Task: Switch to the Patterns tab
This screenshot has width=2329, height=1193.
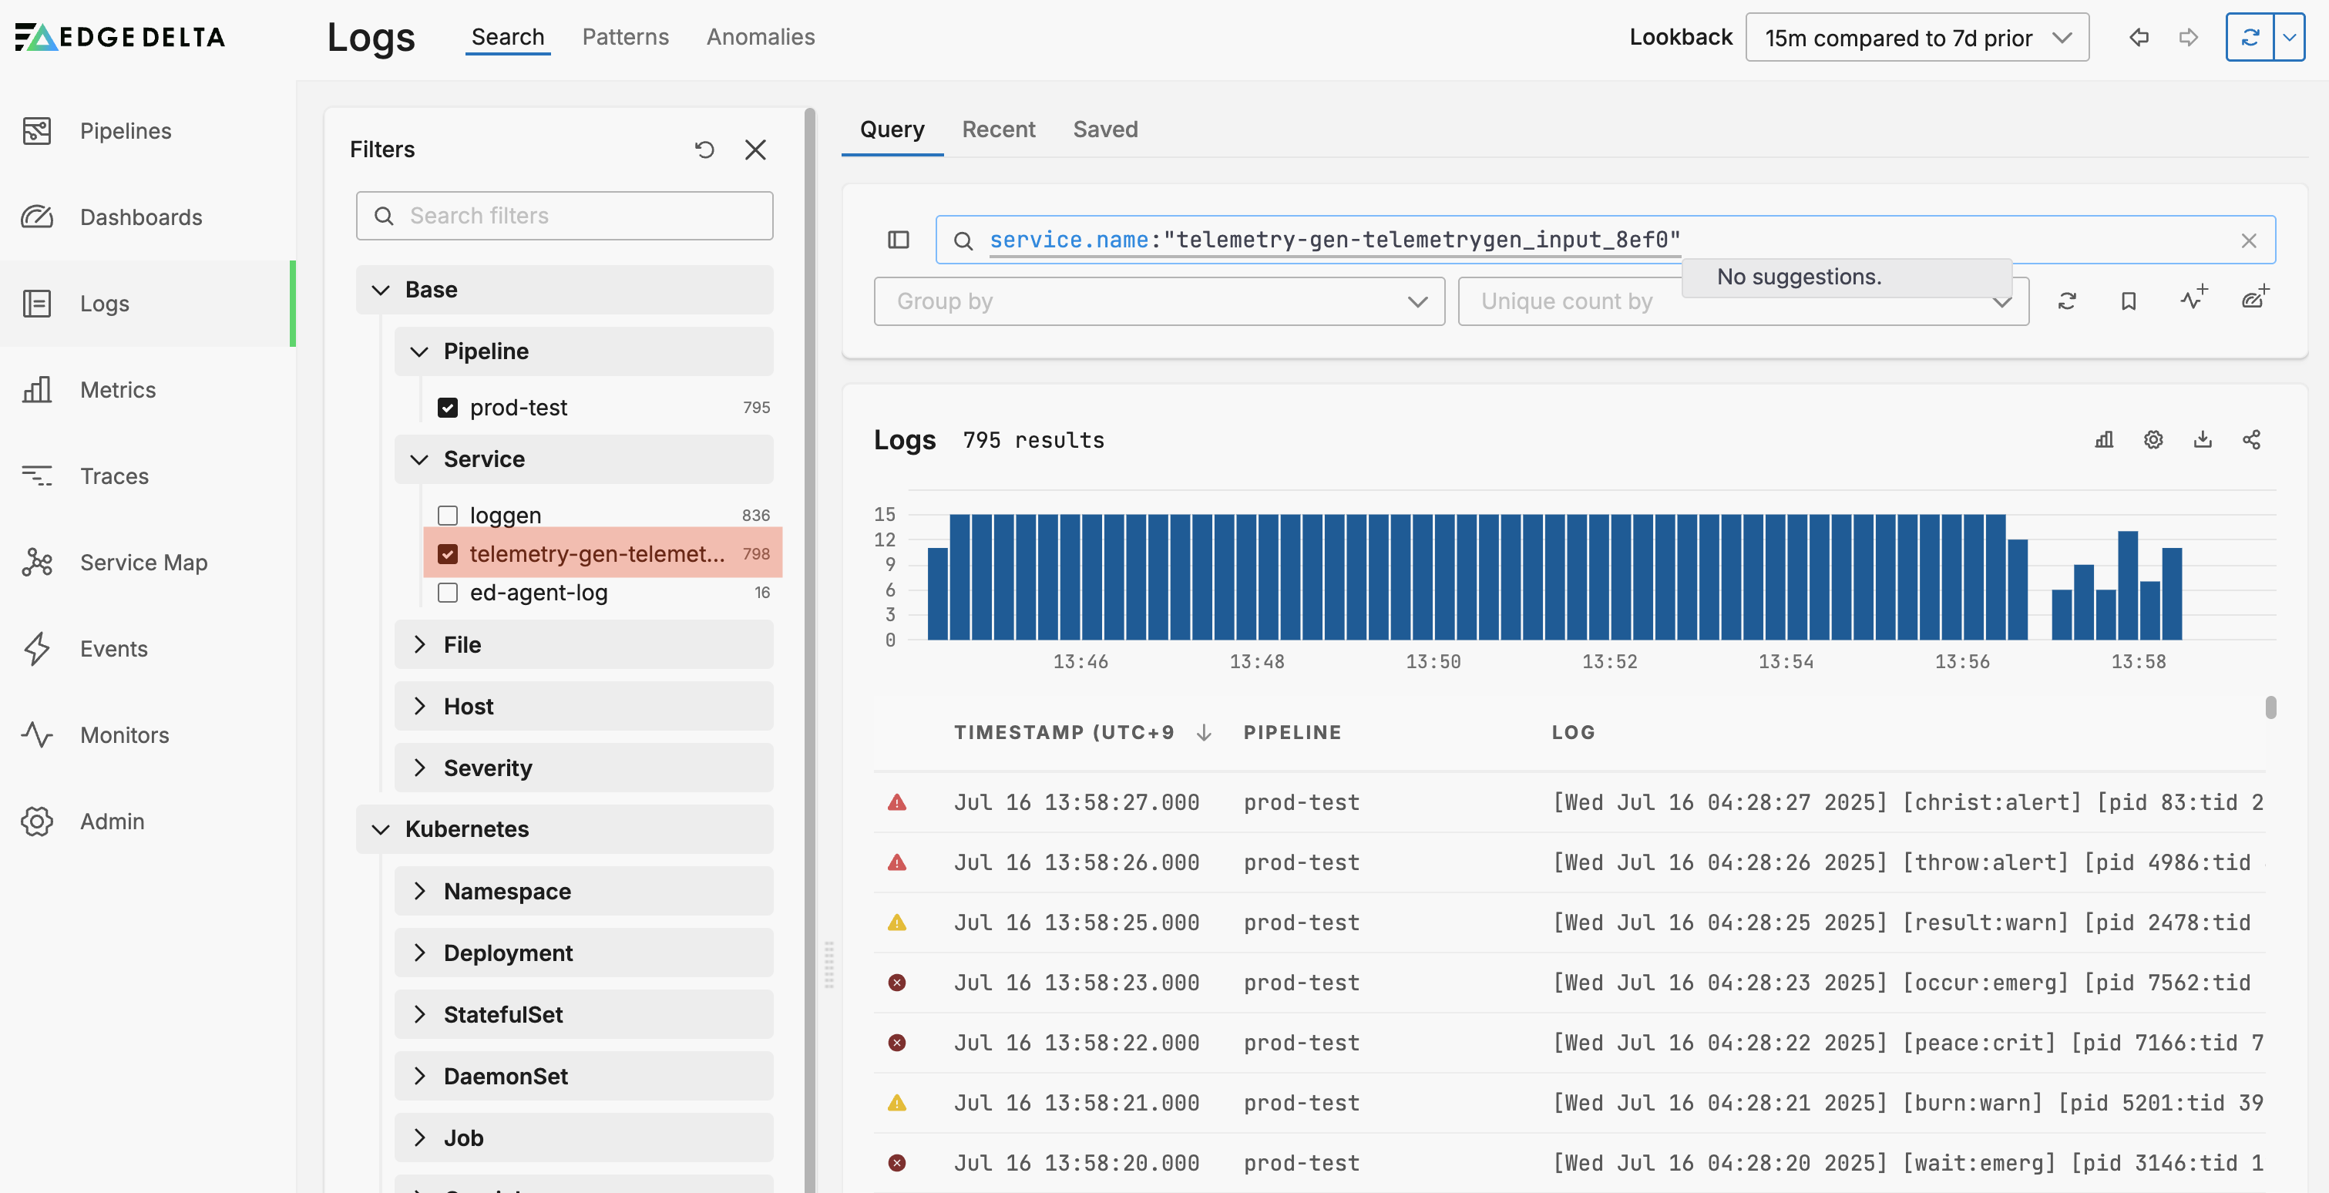Action: click(x=625, y=37)
